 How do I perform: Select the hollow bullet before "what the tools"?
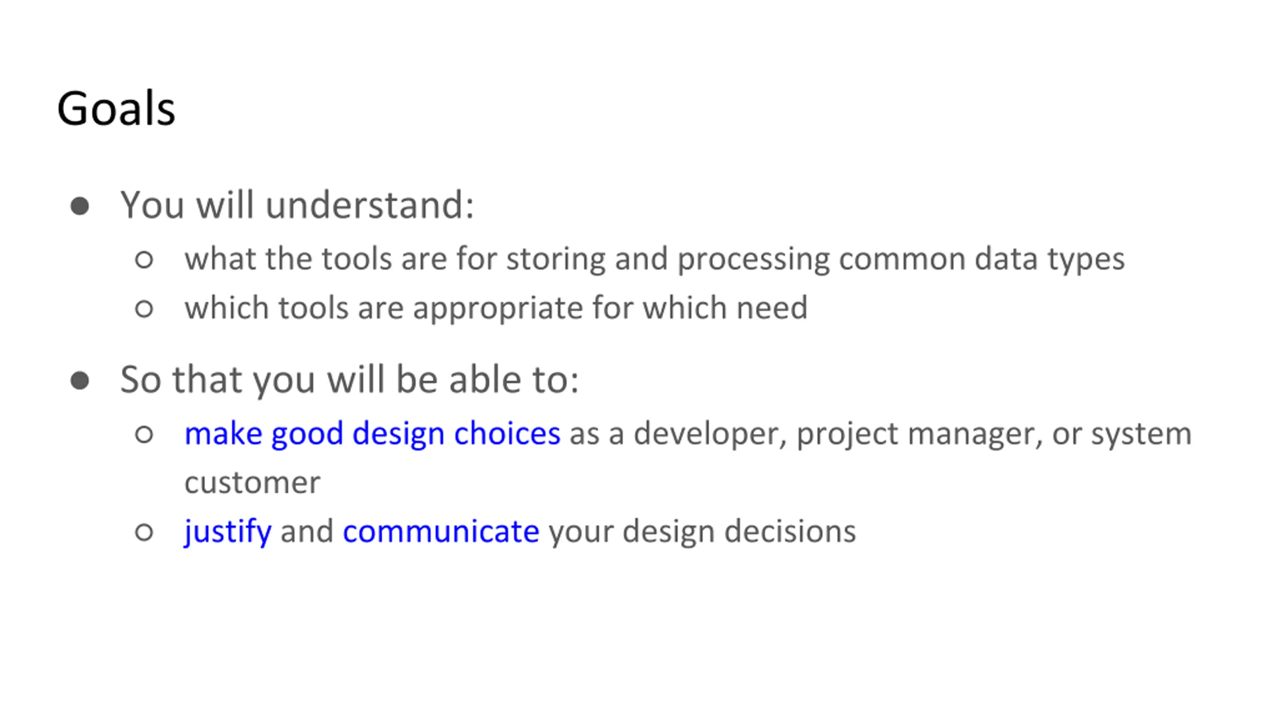pos(144,260)
